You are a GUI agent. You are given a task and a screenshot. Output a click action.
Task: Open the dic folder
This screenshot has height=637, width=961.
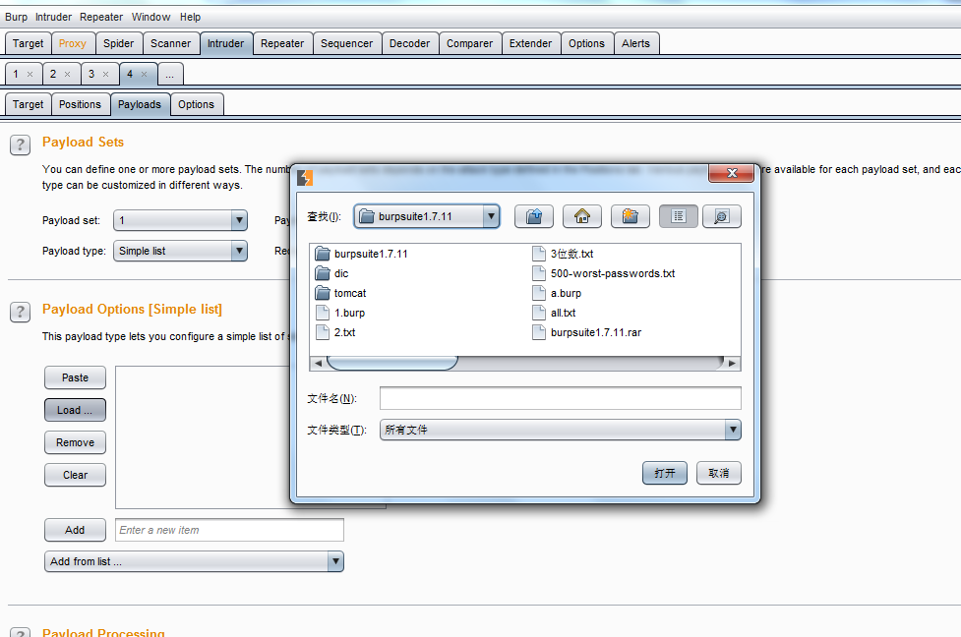pyautogui.click(x=332, y=273)
